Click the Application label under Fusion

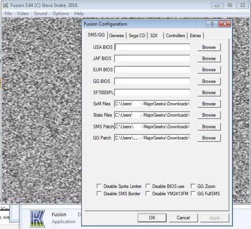click(x=63, y=222)
